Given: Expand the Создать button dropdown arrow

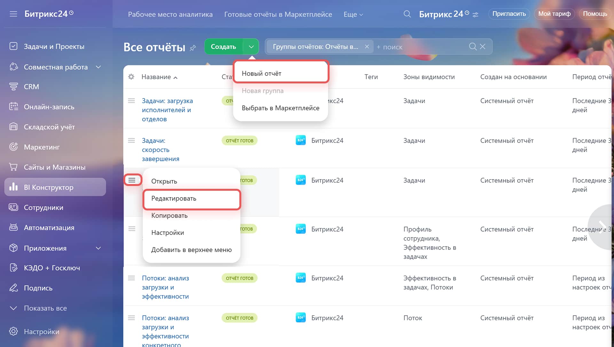Looking at the screenshot, I should (x=251, y=47).
